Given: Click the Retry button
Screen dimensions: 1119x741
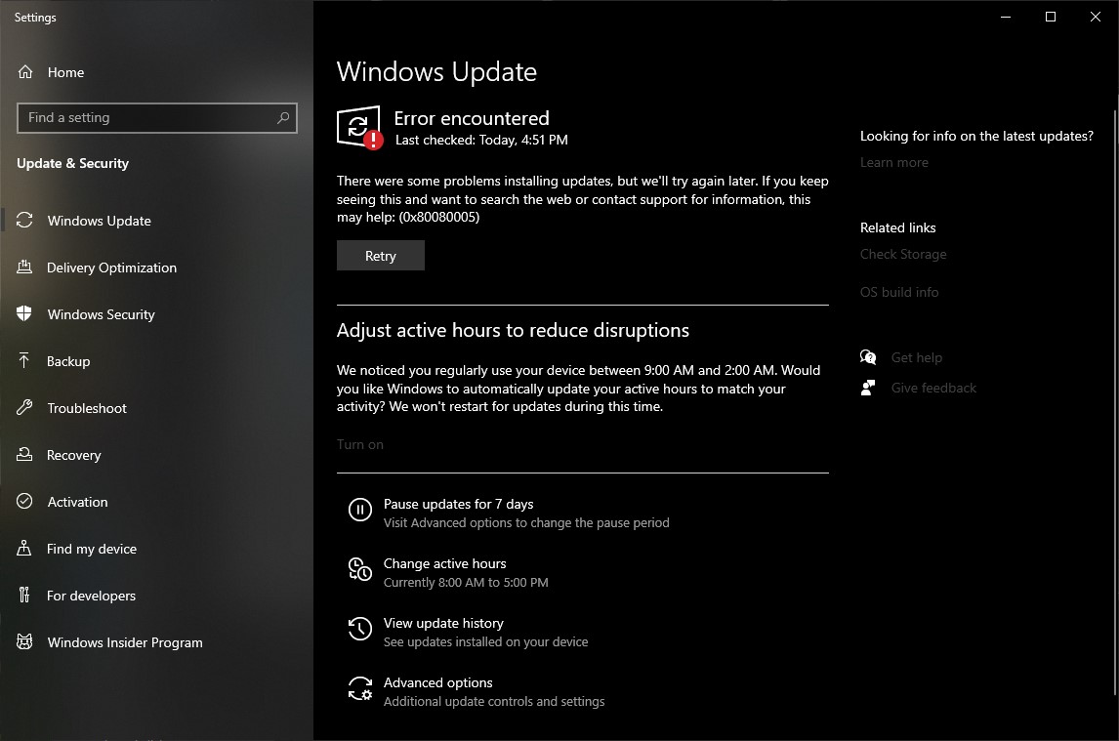Looking at the screenshot, I should (381, 256).
